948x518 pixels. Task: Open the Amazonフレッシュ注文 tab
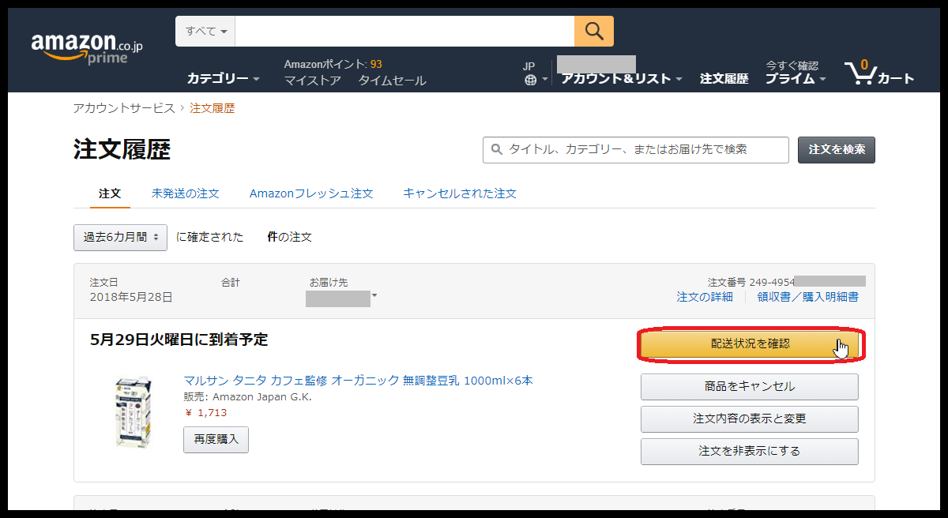[x=310, y=193]
